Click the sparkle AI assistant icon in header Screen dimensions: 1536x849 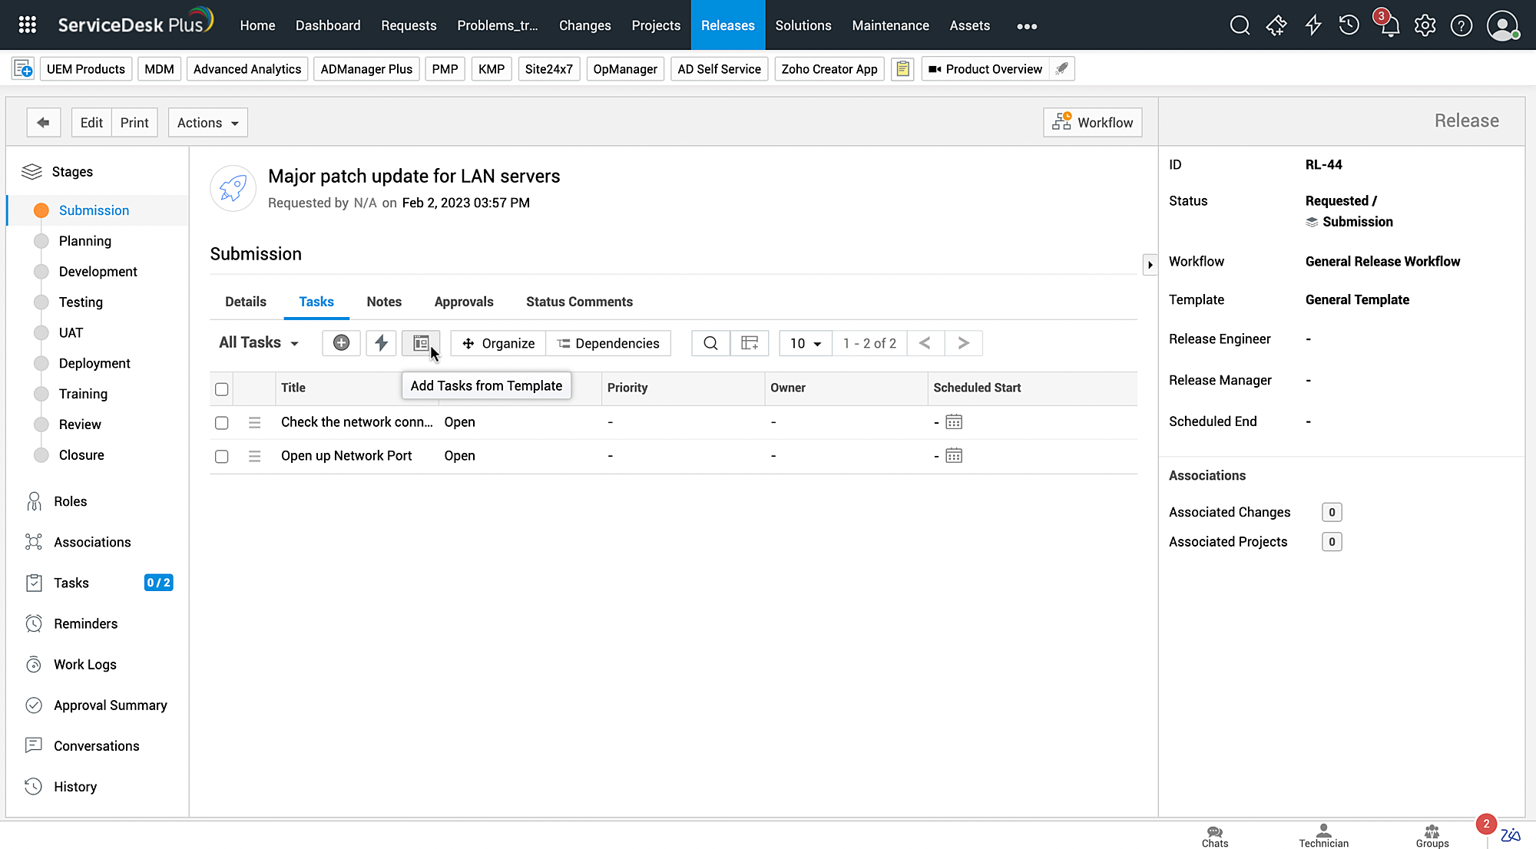[1276, 25]
